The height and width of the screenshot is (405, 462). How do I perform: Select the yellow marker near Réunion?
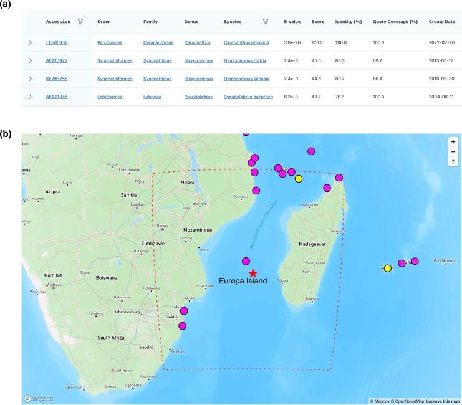[x=387, y=269]
